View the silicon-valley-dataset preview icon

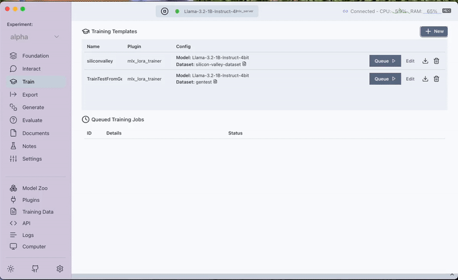pos(244,64)
